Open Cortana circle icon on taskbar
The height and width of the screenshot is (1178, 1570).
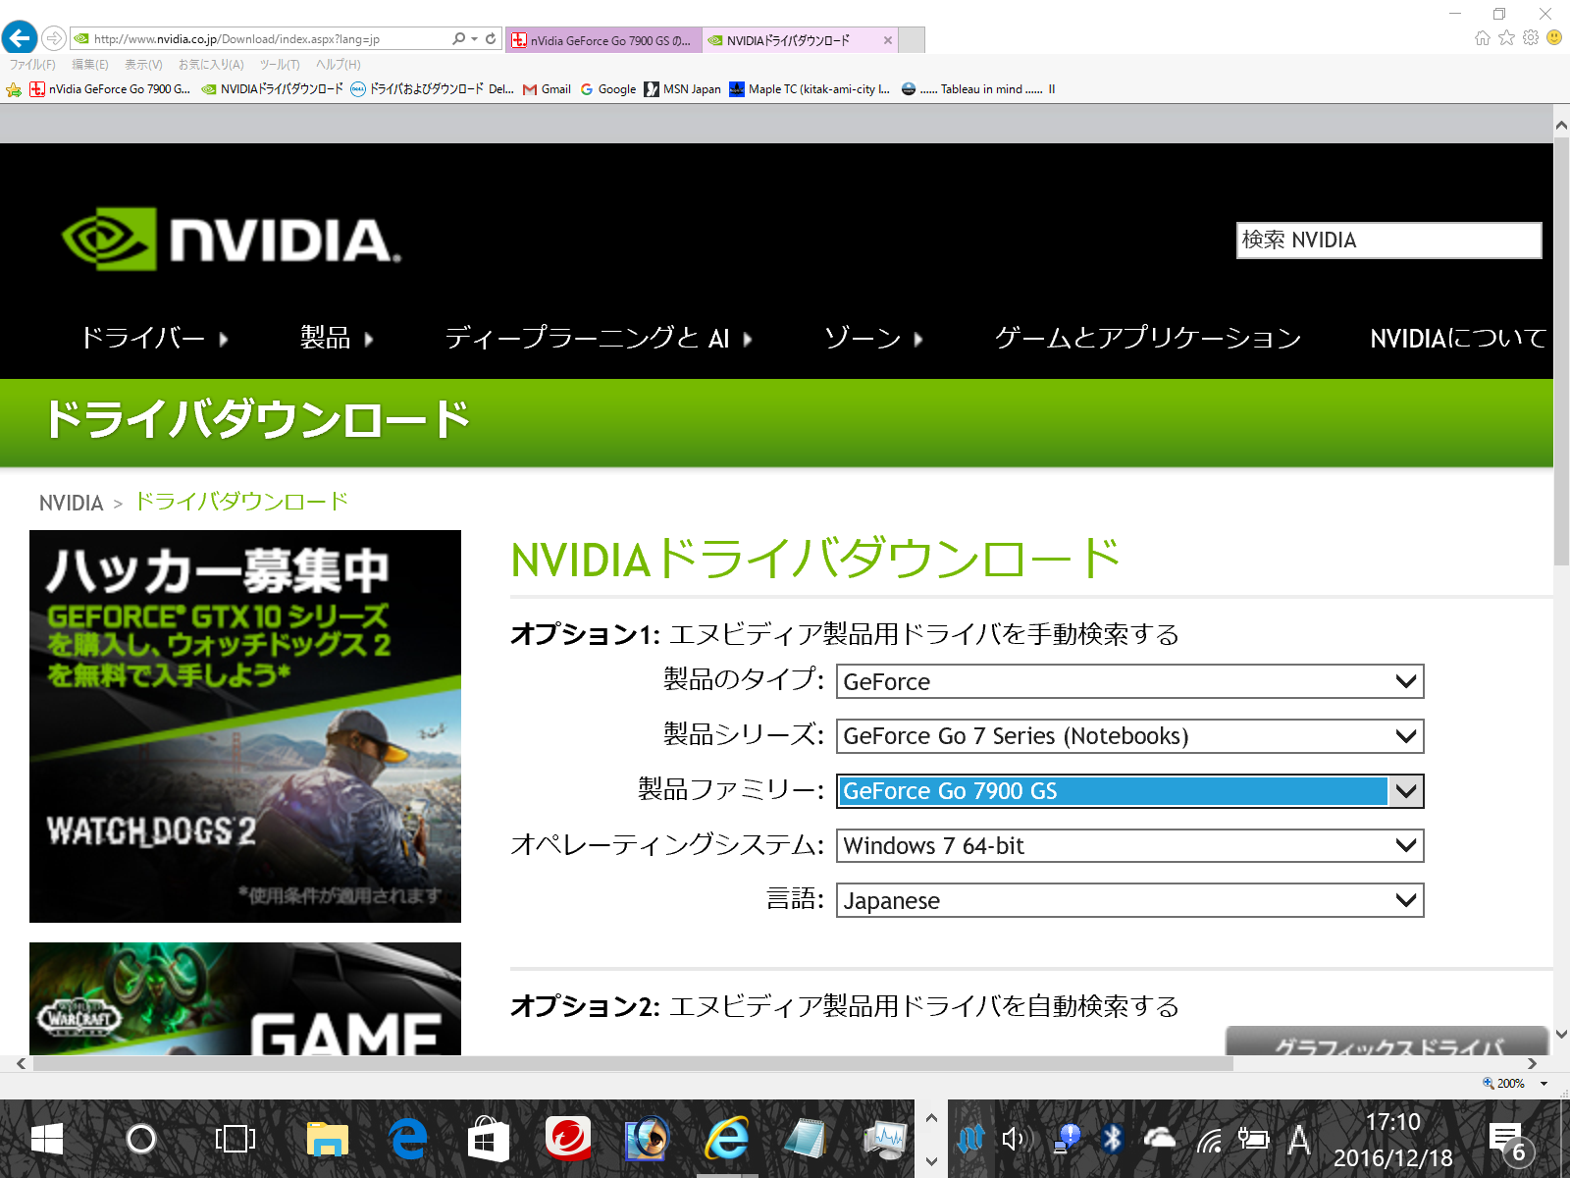click(141, 1139)
